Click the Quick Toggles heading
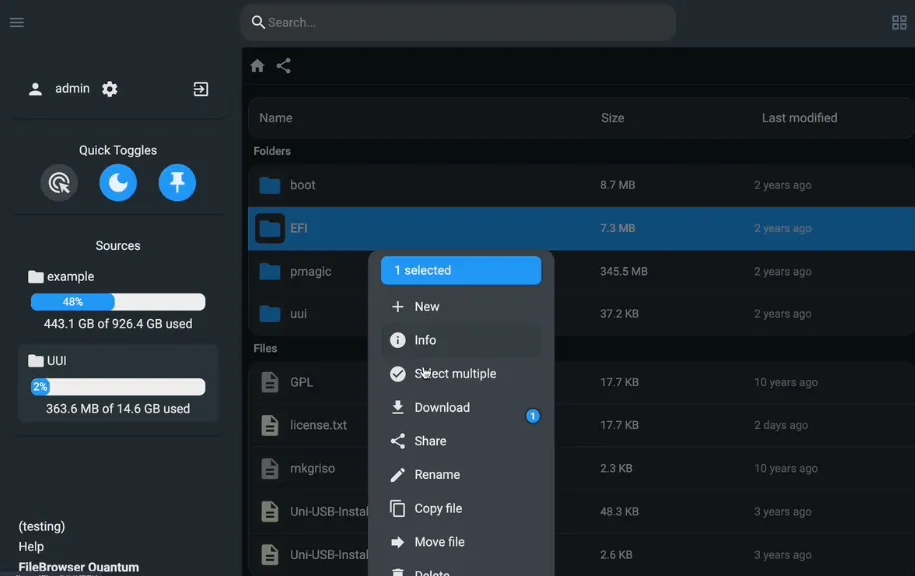The width and height of the screenshot is (915, 576). click(x=118, y=150)
